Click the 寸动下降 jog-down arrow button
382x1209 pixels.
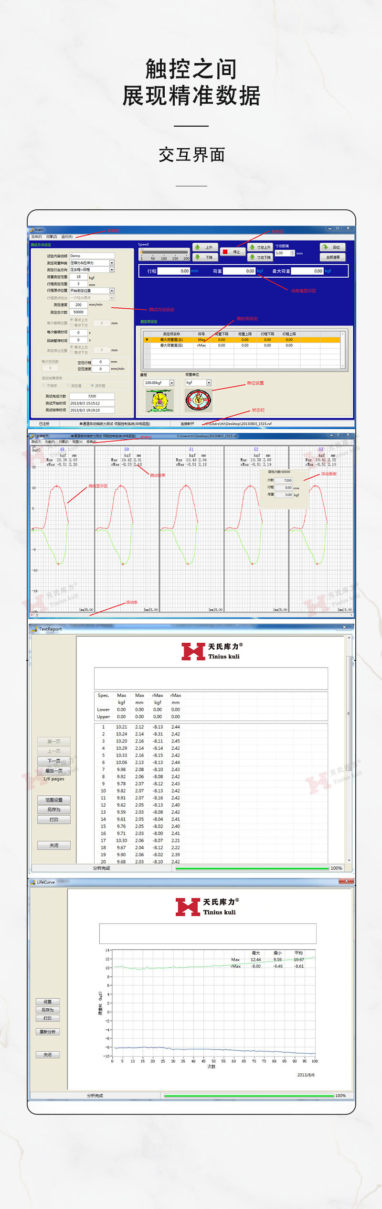point(260,257)
